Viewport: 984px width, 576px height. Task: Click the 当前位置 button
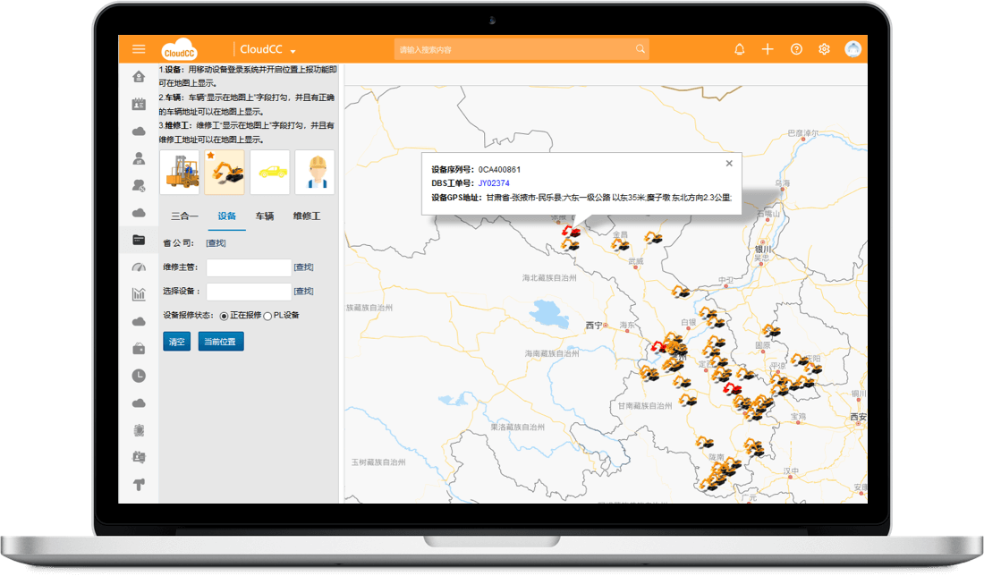[220, 342]
